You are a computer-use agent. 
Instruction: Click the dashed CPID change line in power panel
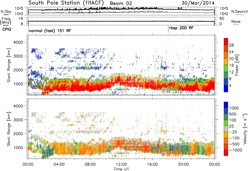click(168, 65)
